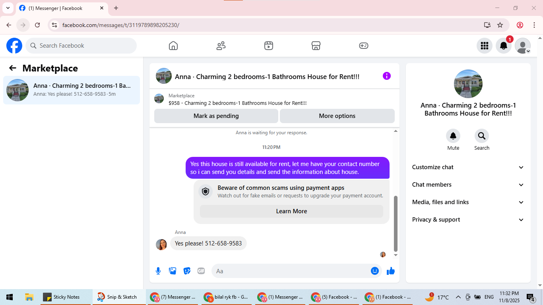Open Anna conversation in Marketplace list
Screen dimensions: 543x305
click(72, 90)
